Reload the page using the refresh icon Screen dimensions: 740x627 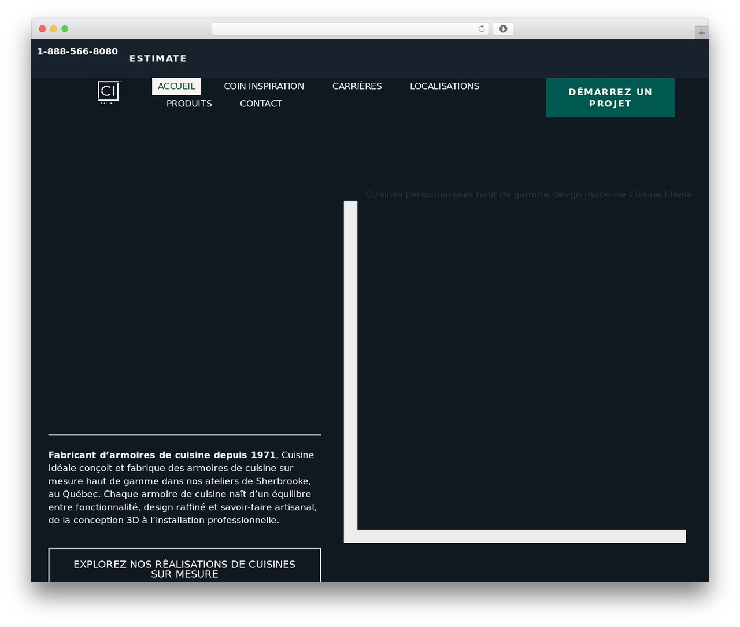pos(482,29)
